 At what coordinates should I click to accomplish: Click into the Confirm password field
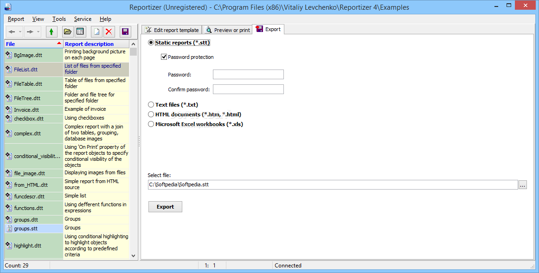248,89
